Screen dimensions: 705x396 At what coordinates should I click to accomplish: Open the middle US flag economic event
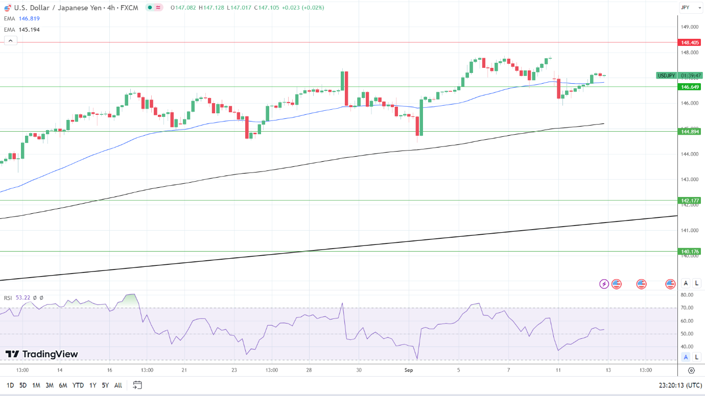[642, 284]
